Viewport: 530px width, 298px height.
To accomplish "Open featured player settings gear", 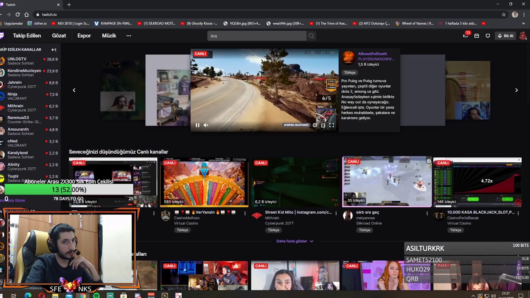I will 315,125.
